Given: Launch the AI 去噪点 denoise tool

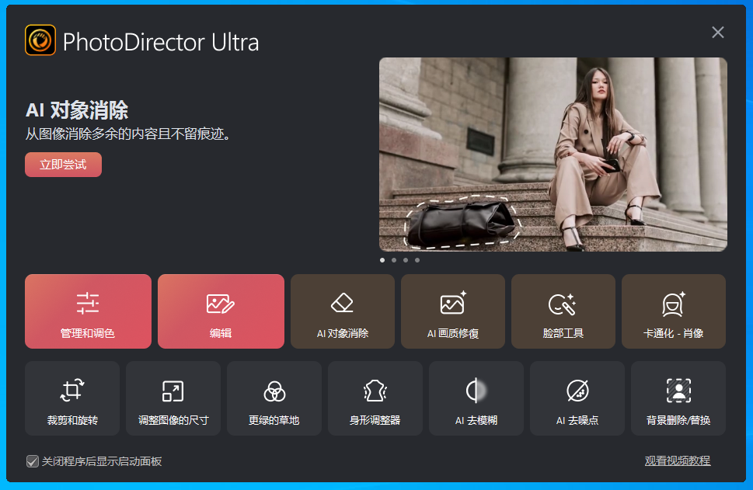Looking at the screenshot, I should [577, 398].
